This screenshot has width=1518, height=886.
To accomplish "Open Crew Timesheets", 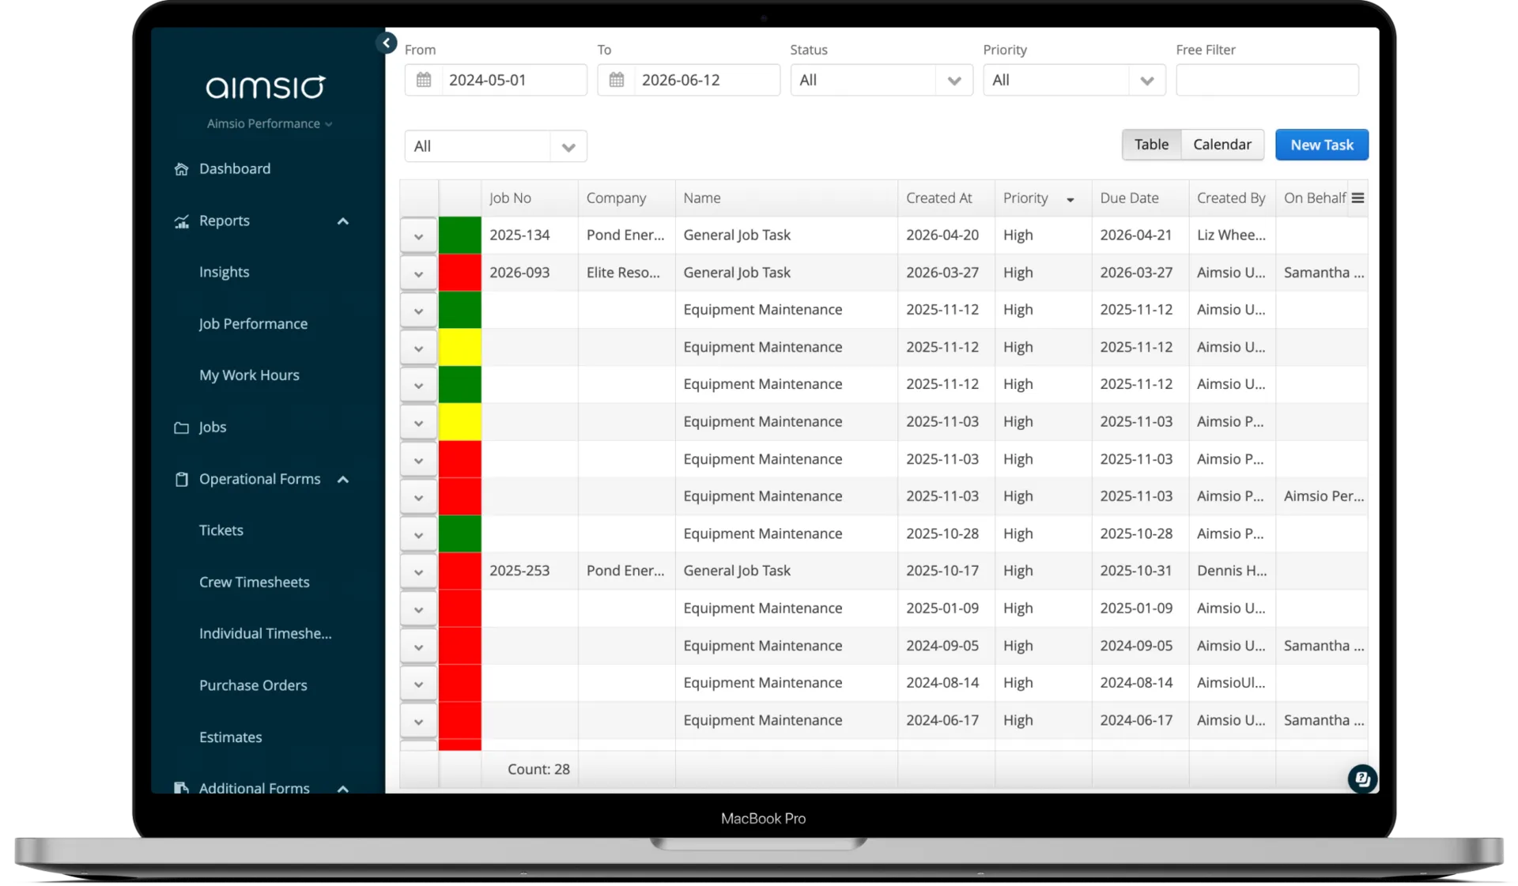I will click(255, 582).
